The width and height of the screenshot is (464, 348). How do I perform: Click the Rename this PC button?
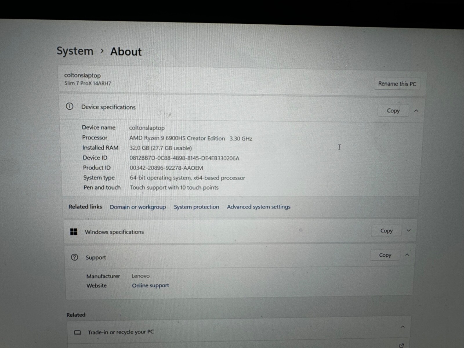[x=397, y=84]
